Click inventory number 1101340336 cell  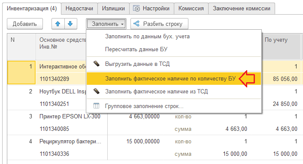(x=55, y=154)
